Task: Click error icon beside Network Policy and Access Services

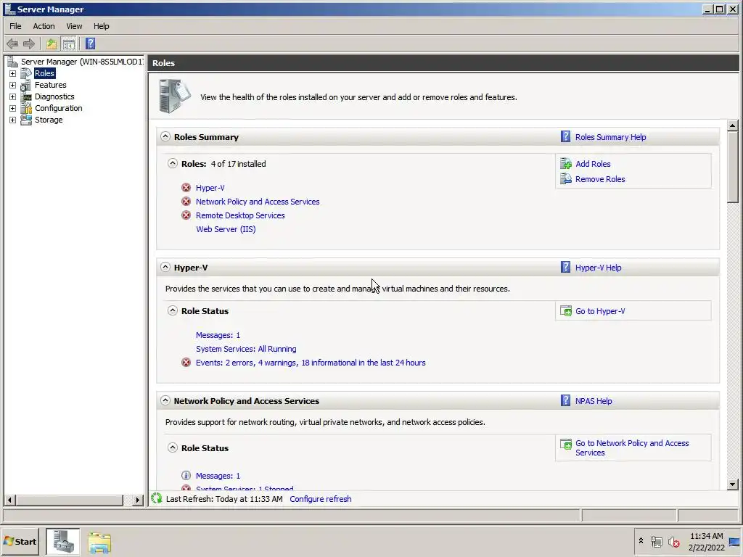Action: (x=186, y=202)
